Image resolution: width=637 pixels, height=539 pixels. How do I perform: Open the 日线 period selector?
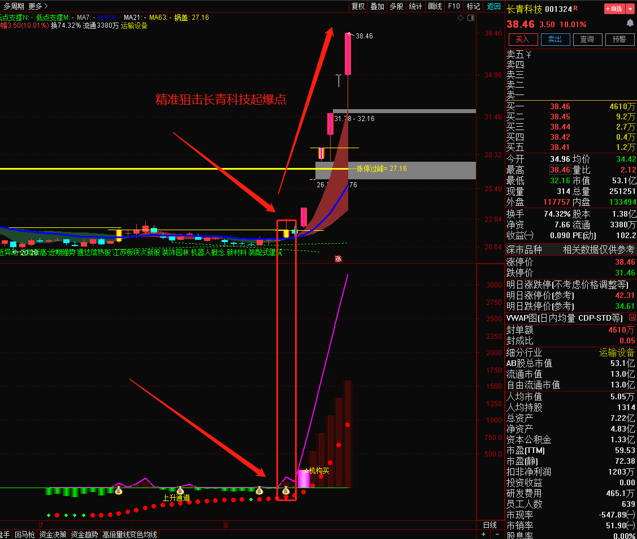pos(490,525)
